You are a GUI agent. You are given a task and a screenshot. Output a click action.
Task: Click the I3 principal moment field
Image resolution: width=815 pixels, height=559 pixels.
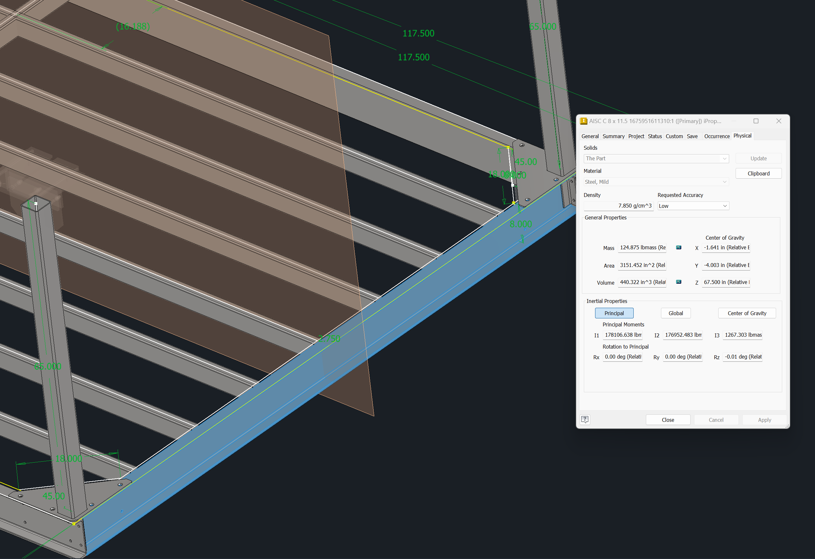pyautogui.click(x=742, y=335)
